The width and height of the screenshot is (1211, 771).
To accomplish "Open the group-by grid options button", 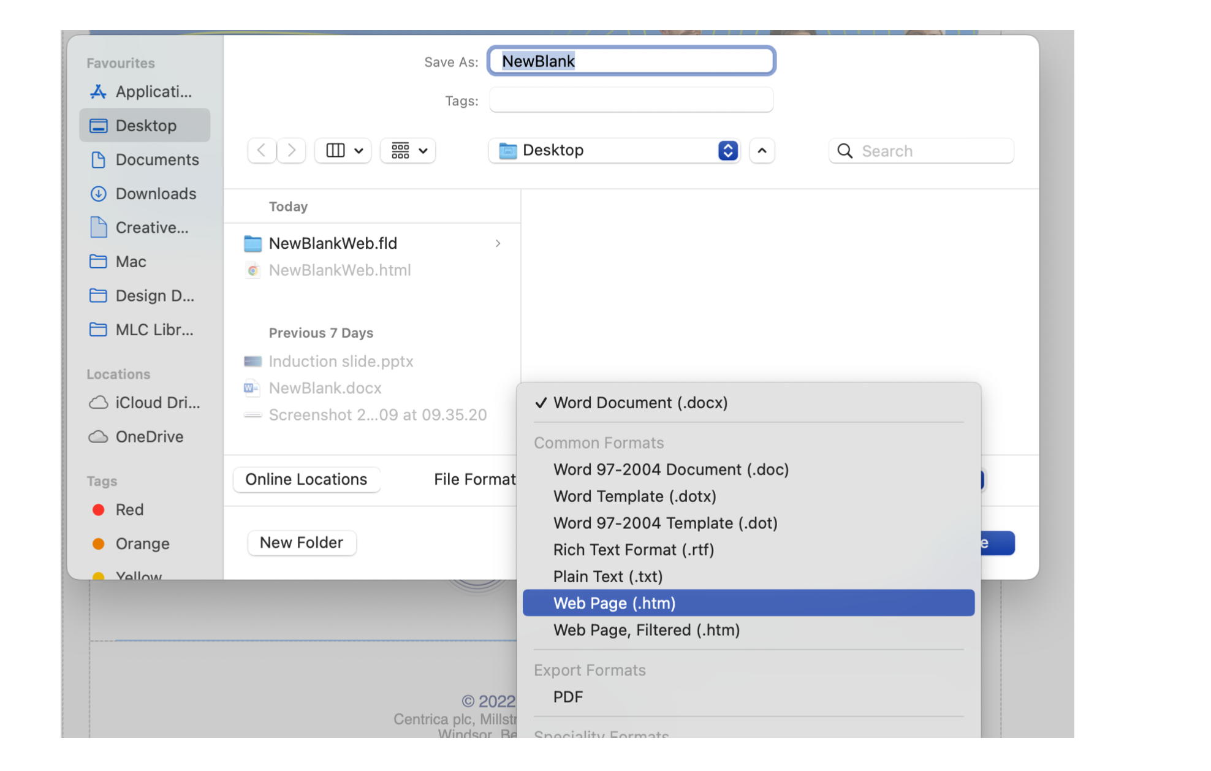I will click(408, 150).
